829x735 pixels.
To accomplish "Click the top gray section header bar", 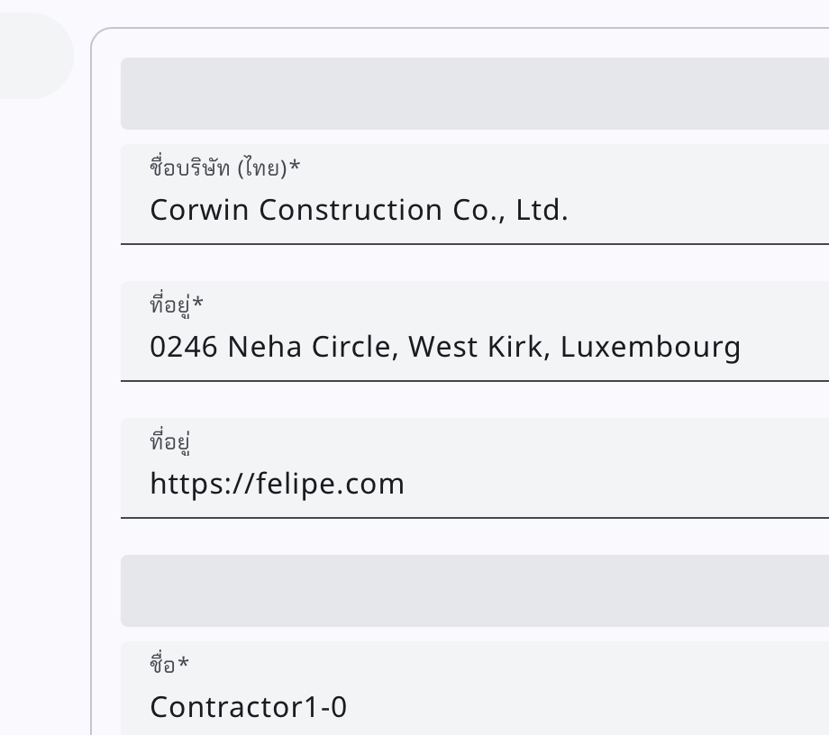I will click(475, 94).
